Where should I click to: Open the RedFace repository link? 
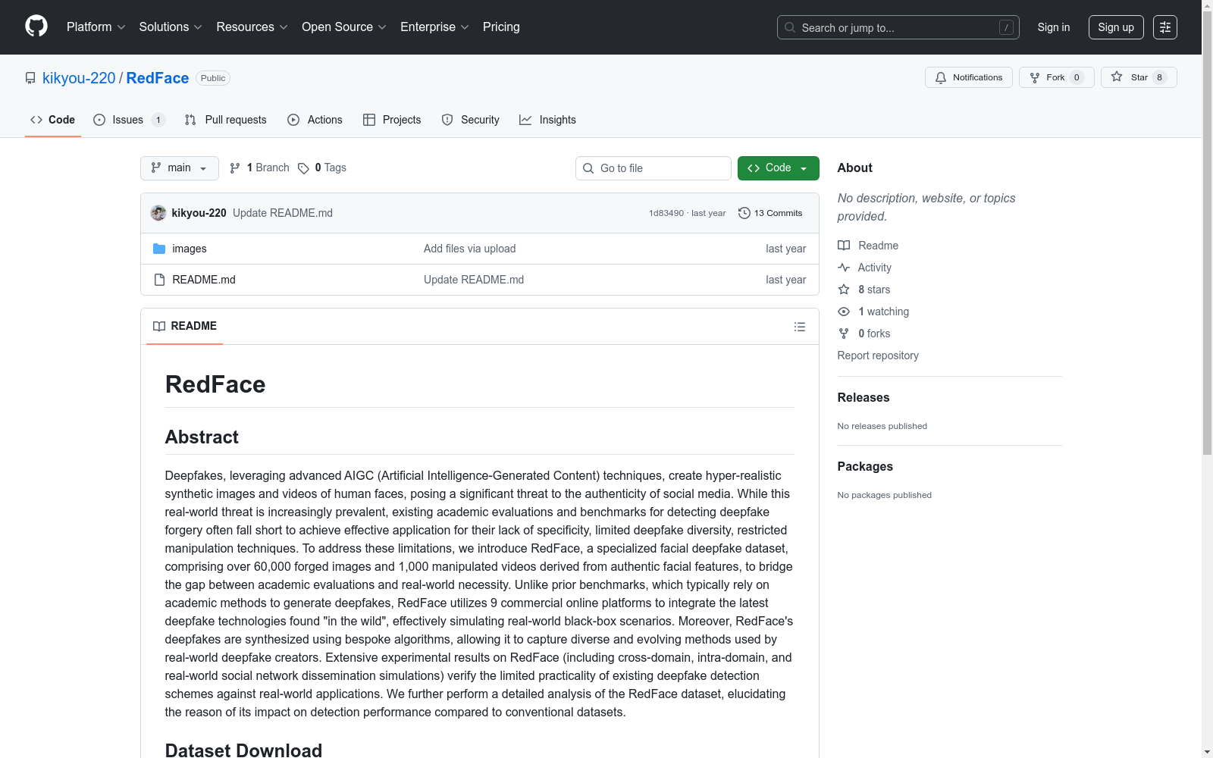pos(158,78)
